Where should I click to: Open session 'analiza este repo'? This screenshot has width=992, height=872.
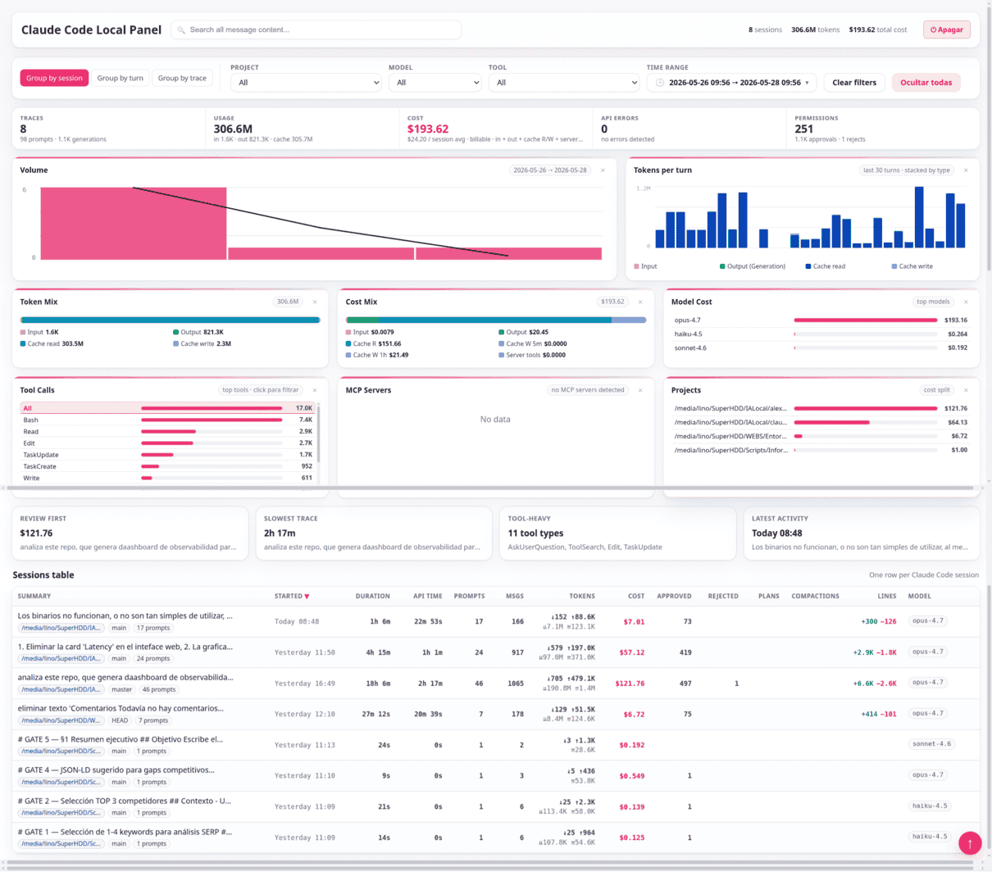pos(496,684)
